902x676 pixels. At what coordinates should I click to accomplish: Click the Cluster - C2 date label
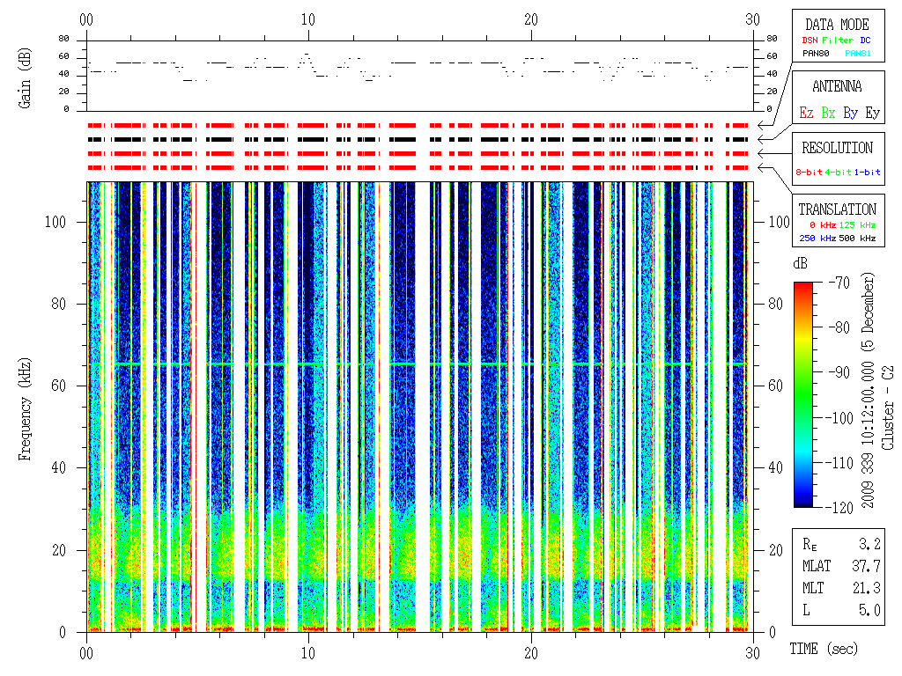[x=879, y=392]
